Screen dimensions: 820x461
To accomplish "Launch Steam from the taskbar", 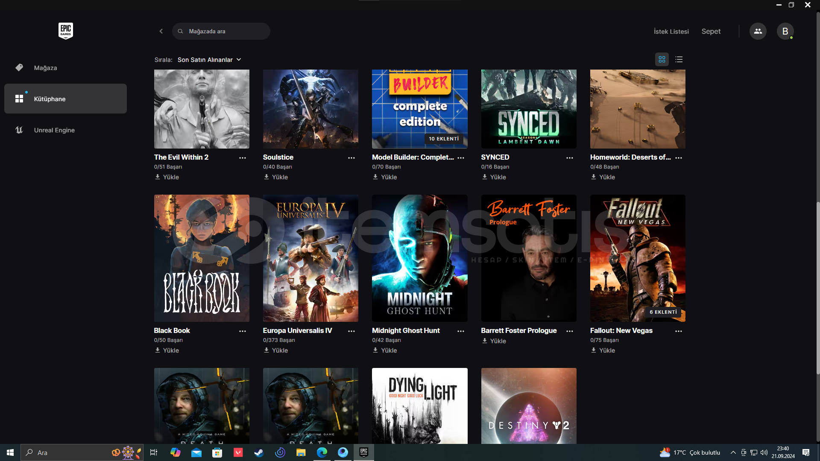I will (259, 452).
